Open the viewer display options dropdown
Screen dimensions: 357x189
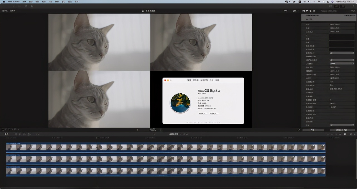[295, 11]
